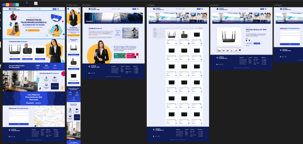Click the antenna tower photo in aboutUs
The height and width of the screenshot is (144, 303).
coord(130,33)
